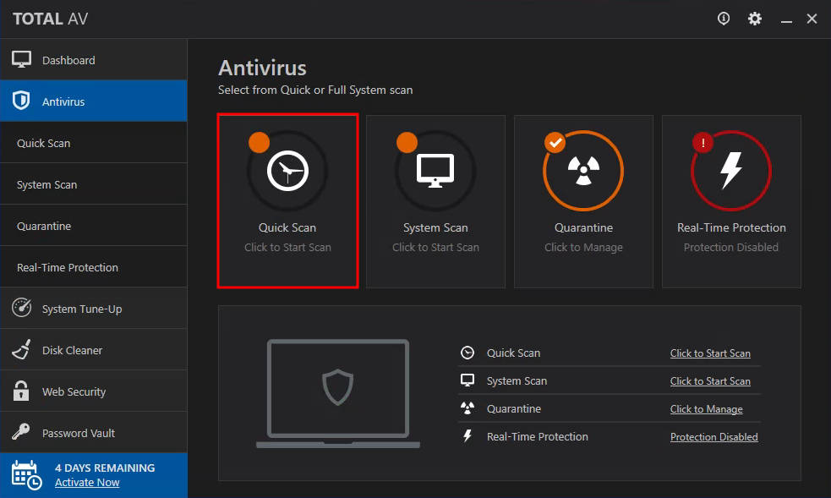Click the System Tune-Up gauge icon
The width and height of the screenshot is (831, 498).
(x=22, y=308)
